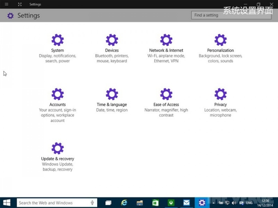The image size is (278, 208).
Task: Click the volume speaker icon in the tray
Action: point(234,203)
